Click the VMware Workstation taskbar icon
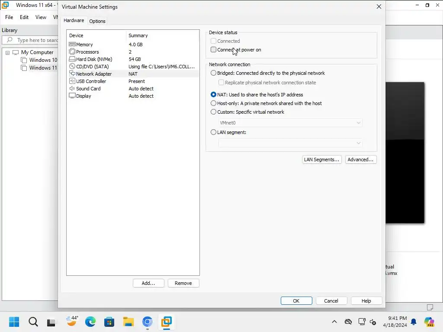 (x=167, y=322)
